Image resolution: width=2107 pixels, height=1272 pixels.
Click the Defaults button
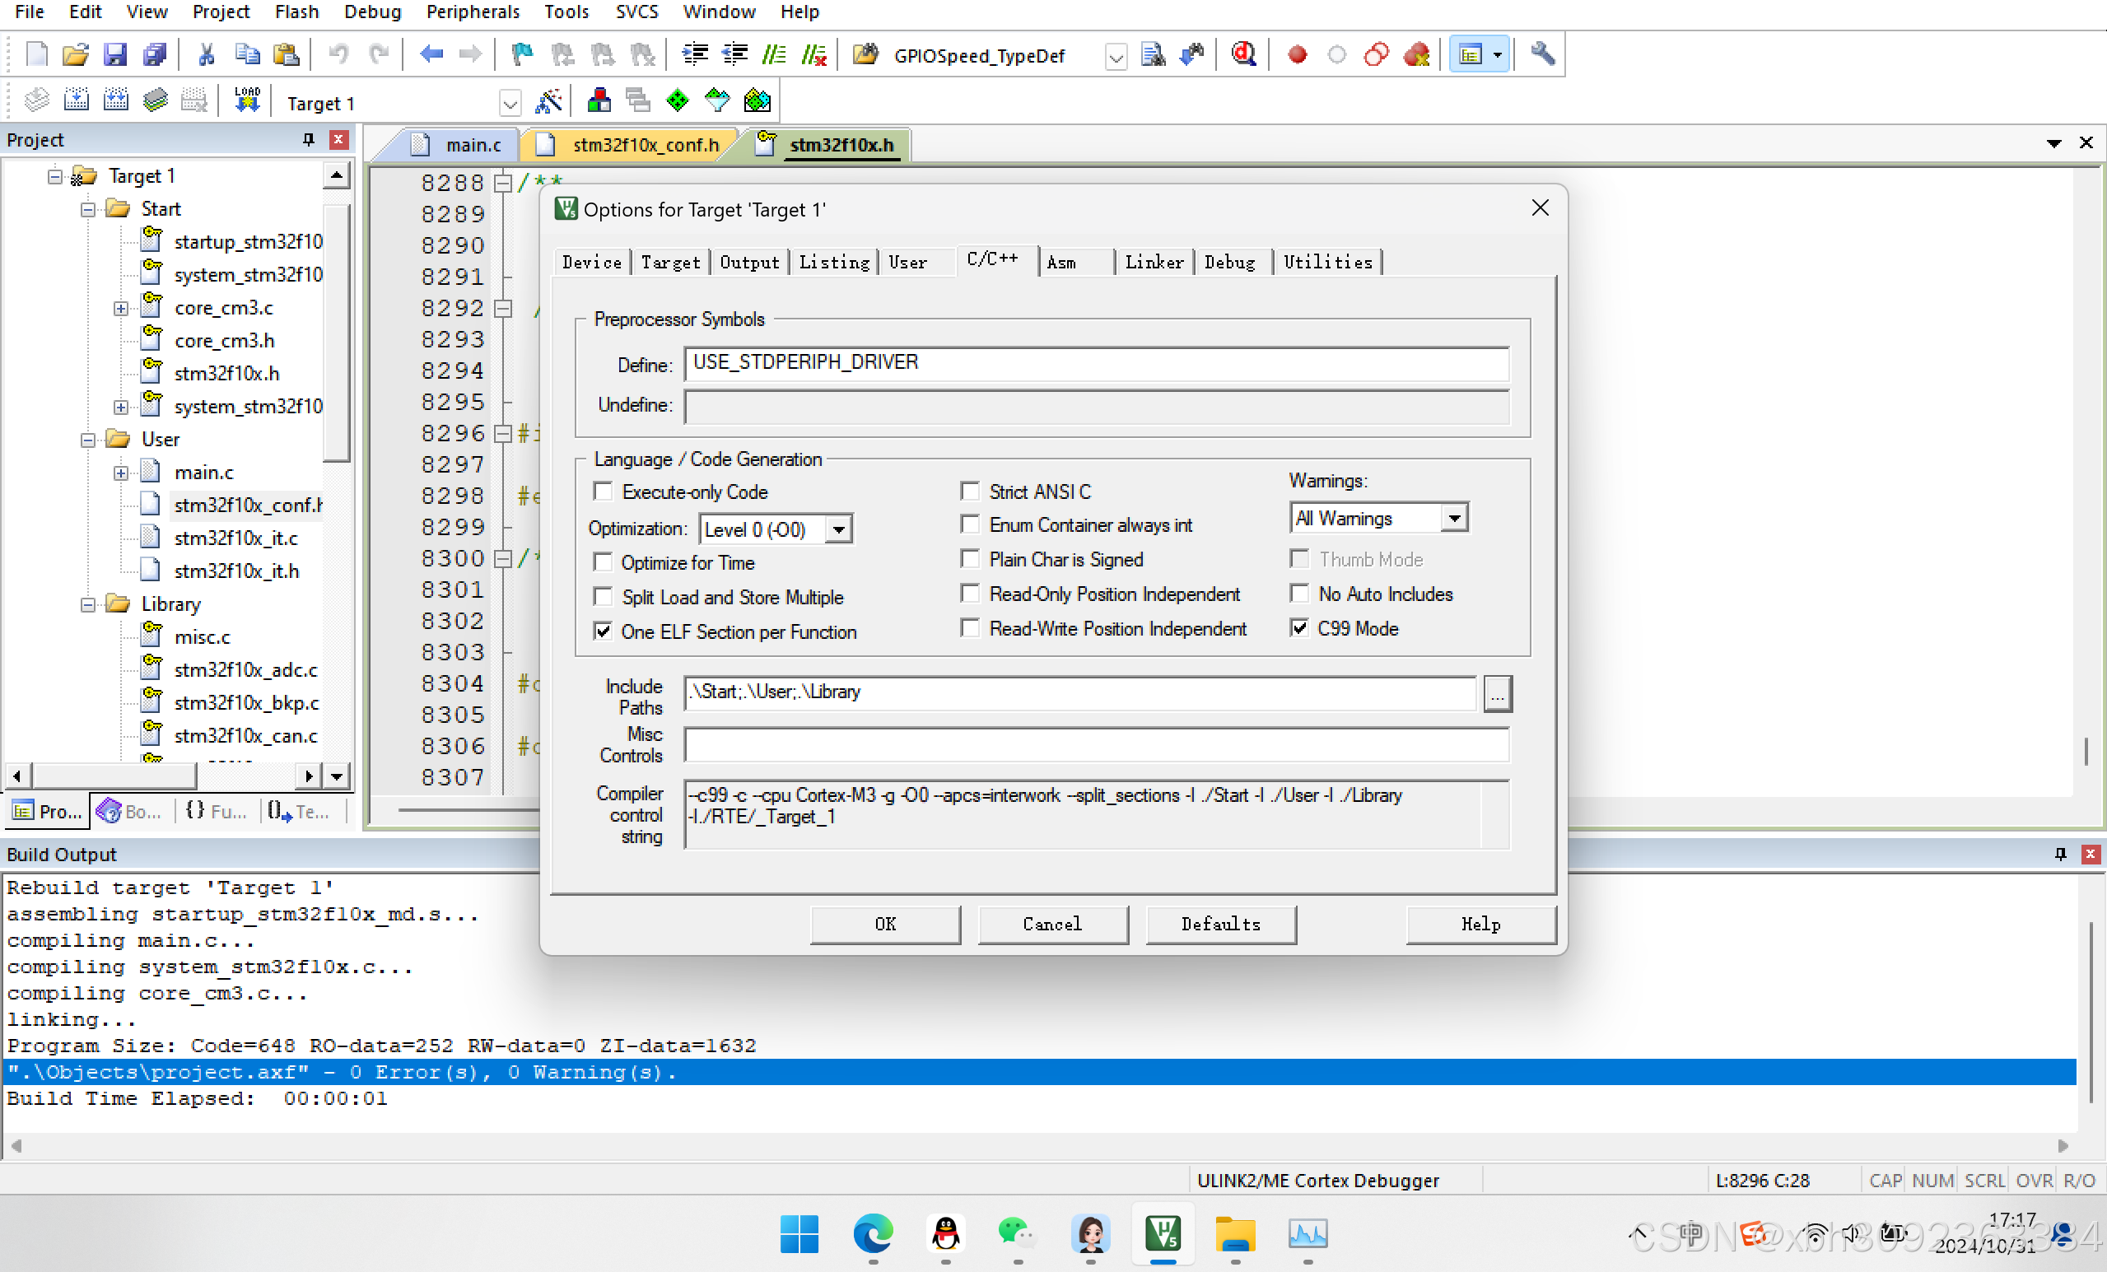[1220, 924]
